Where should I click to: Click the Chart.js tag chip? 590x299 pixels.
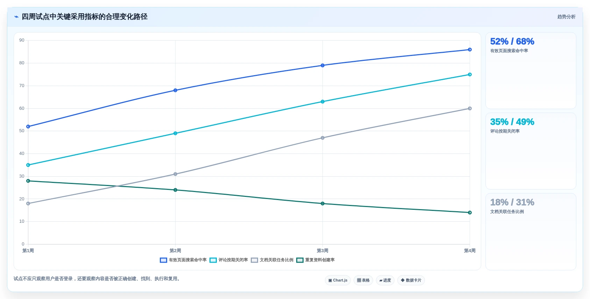pos(338,280)
